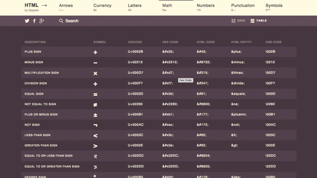Go to the Letters category
Image resolution: width=317 pixels, height=178 pixels.
pos(135,7)
